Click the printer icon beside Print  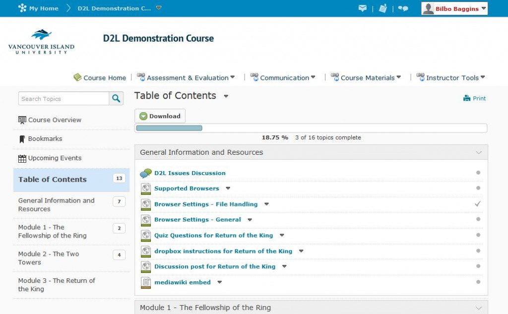(466, 98)
